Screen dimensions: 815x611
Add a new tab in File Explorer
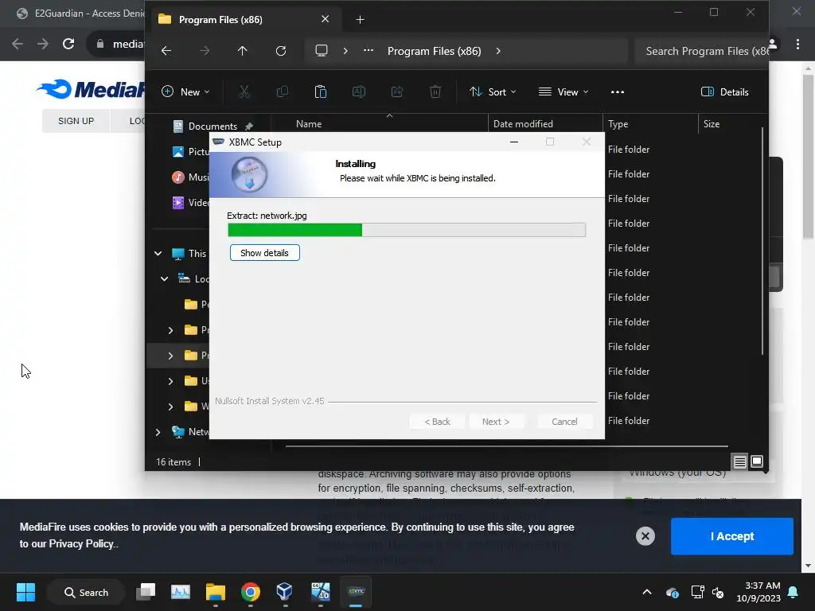pos(361,20)
